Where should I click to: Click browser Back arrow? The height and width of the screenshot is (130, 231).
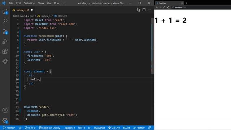(157, 7)
